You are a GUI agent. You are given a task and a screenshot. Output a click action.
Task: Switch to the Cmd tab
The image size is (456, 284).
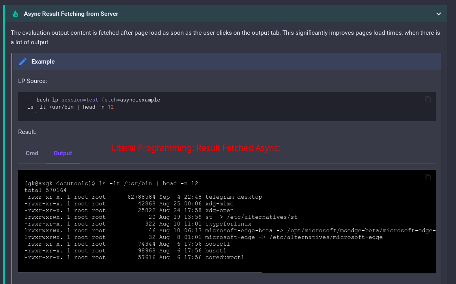[x=32, y=153]
